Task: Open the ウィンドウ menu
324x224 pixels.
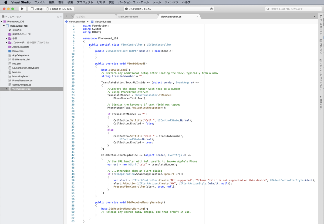Action: [171, 2]
